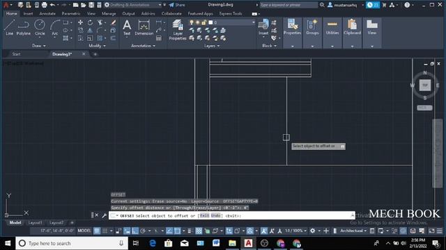Viewport: 446px width, 250px height.
Task: Activate the Copy tool
Action: 81,31
